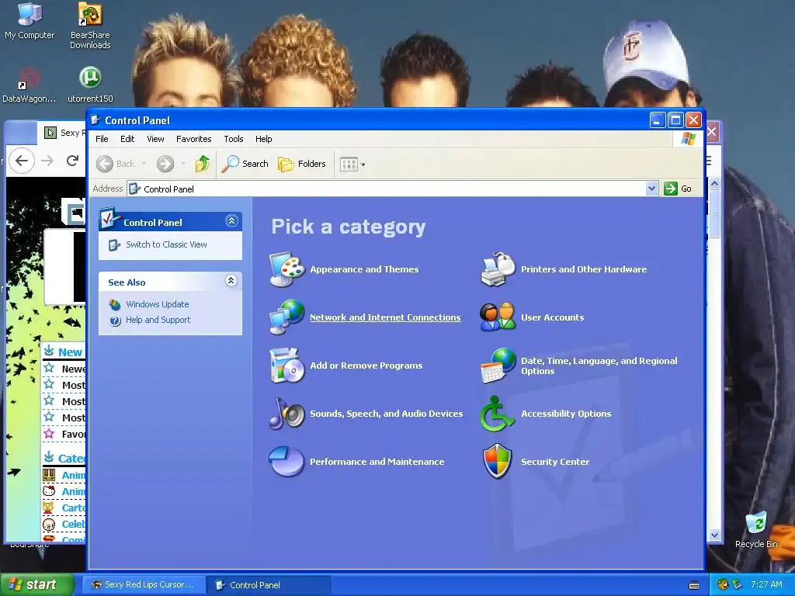Collapse the See Also sidebar section

[231, 281]
